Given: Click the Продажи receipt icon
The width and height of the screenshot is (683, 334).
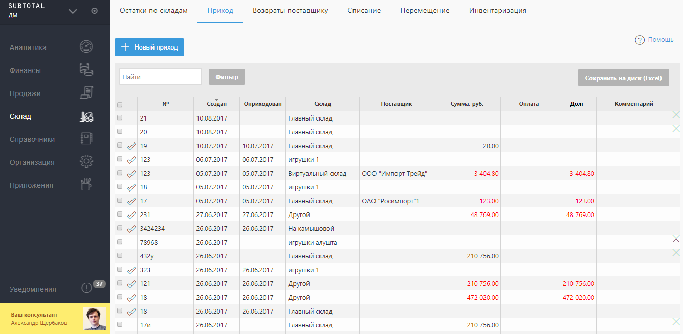Looking at the screenshot, I should (86, 93).
